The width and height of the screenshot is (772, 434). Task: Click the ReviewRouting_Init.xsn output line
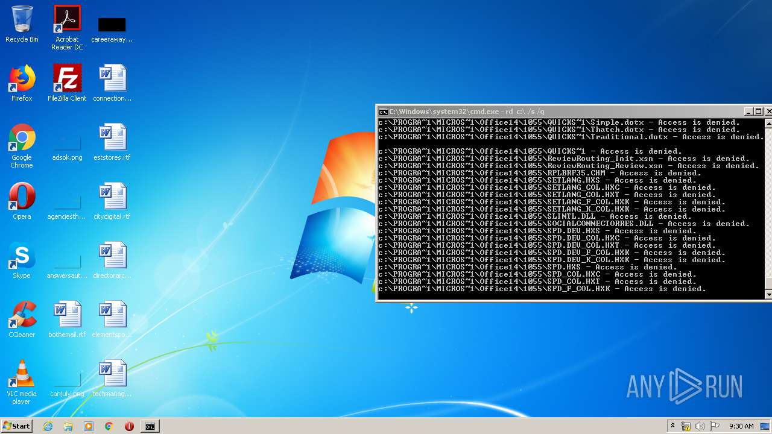(x=564, y=159)
